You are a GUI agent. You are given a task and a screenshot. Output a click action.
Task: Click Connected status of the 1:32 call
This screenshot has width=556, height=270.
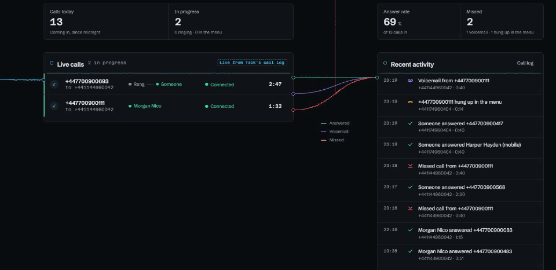220,106
